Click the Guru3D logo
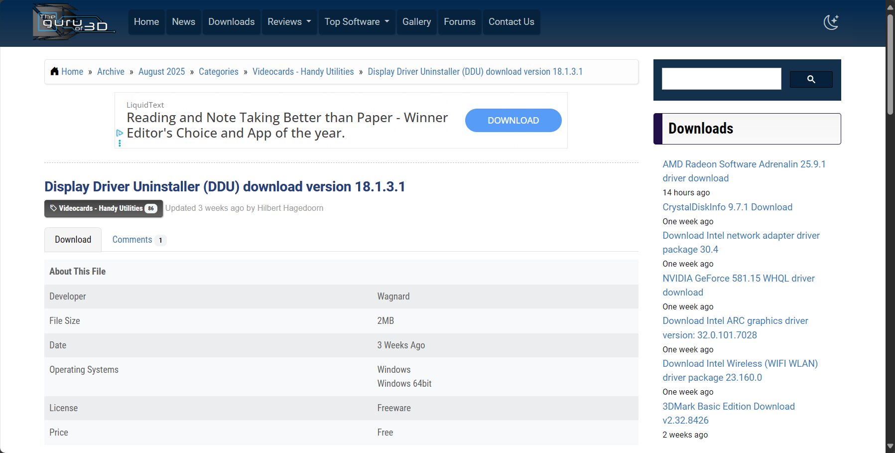The height and width of the screenshot is (453, 895). coord(74,22)
